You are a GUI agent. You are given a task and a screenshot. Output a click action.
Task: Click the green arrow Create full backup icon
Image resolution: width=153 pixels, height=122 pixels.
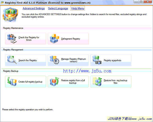tap(12, 81)
